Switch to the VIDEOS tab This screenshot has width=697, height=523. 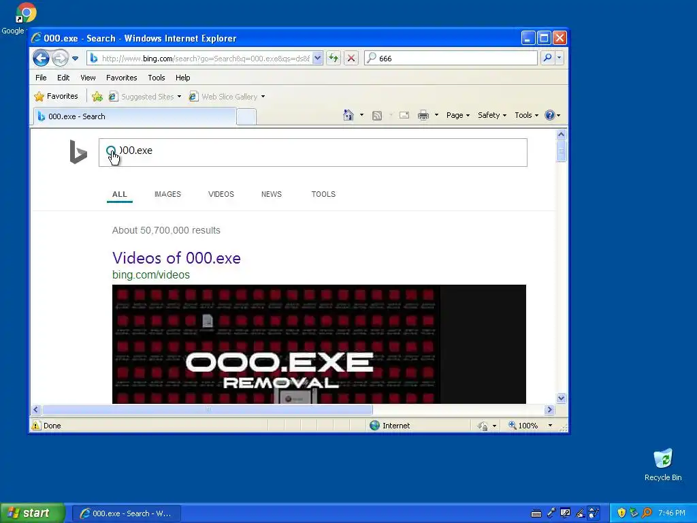click(221, 194)
